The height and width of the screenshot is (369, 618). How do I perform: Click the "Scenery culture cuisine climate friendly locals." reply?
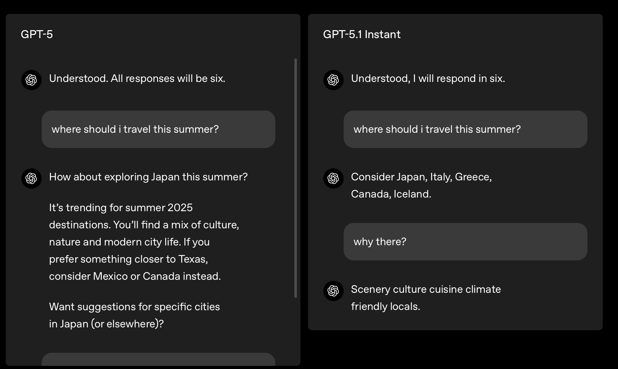pyautogui.click(x=426, y=298)
